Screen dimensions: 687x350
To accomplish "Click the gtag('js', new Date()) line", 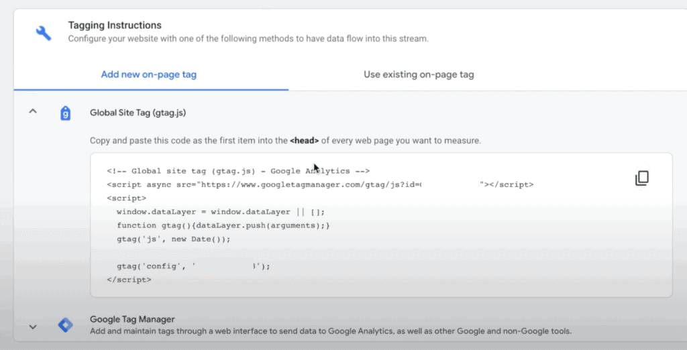I will click(x=174, y=239).
